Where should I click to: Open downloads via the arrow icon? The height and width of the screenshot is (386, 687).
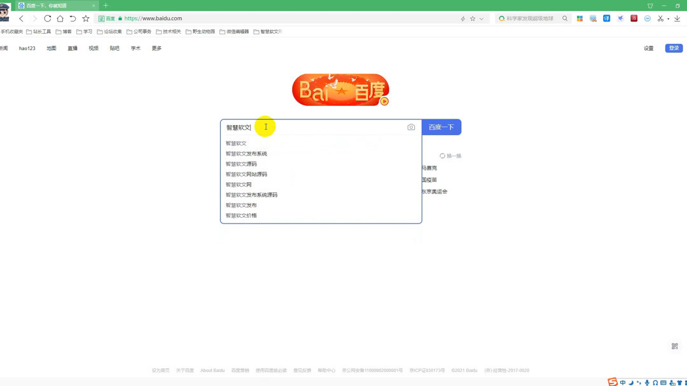coord(677,18)
